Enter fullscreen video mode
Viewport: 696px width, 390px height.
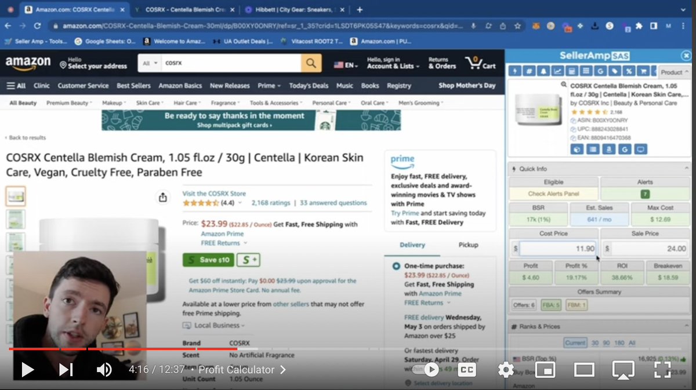point(662,370)
